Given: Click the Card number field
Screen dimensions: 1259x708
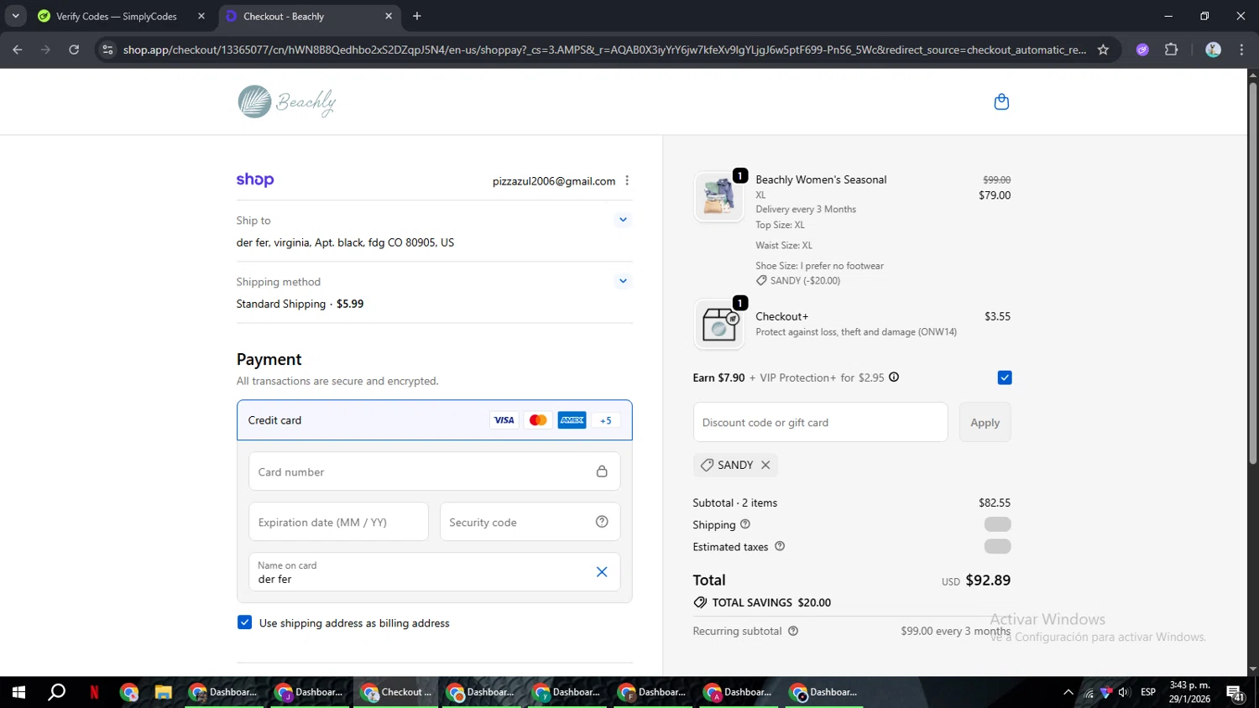Looking at the screenshot, I should coord(434,471).
